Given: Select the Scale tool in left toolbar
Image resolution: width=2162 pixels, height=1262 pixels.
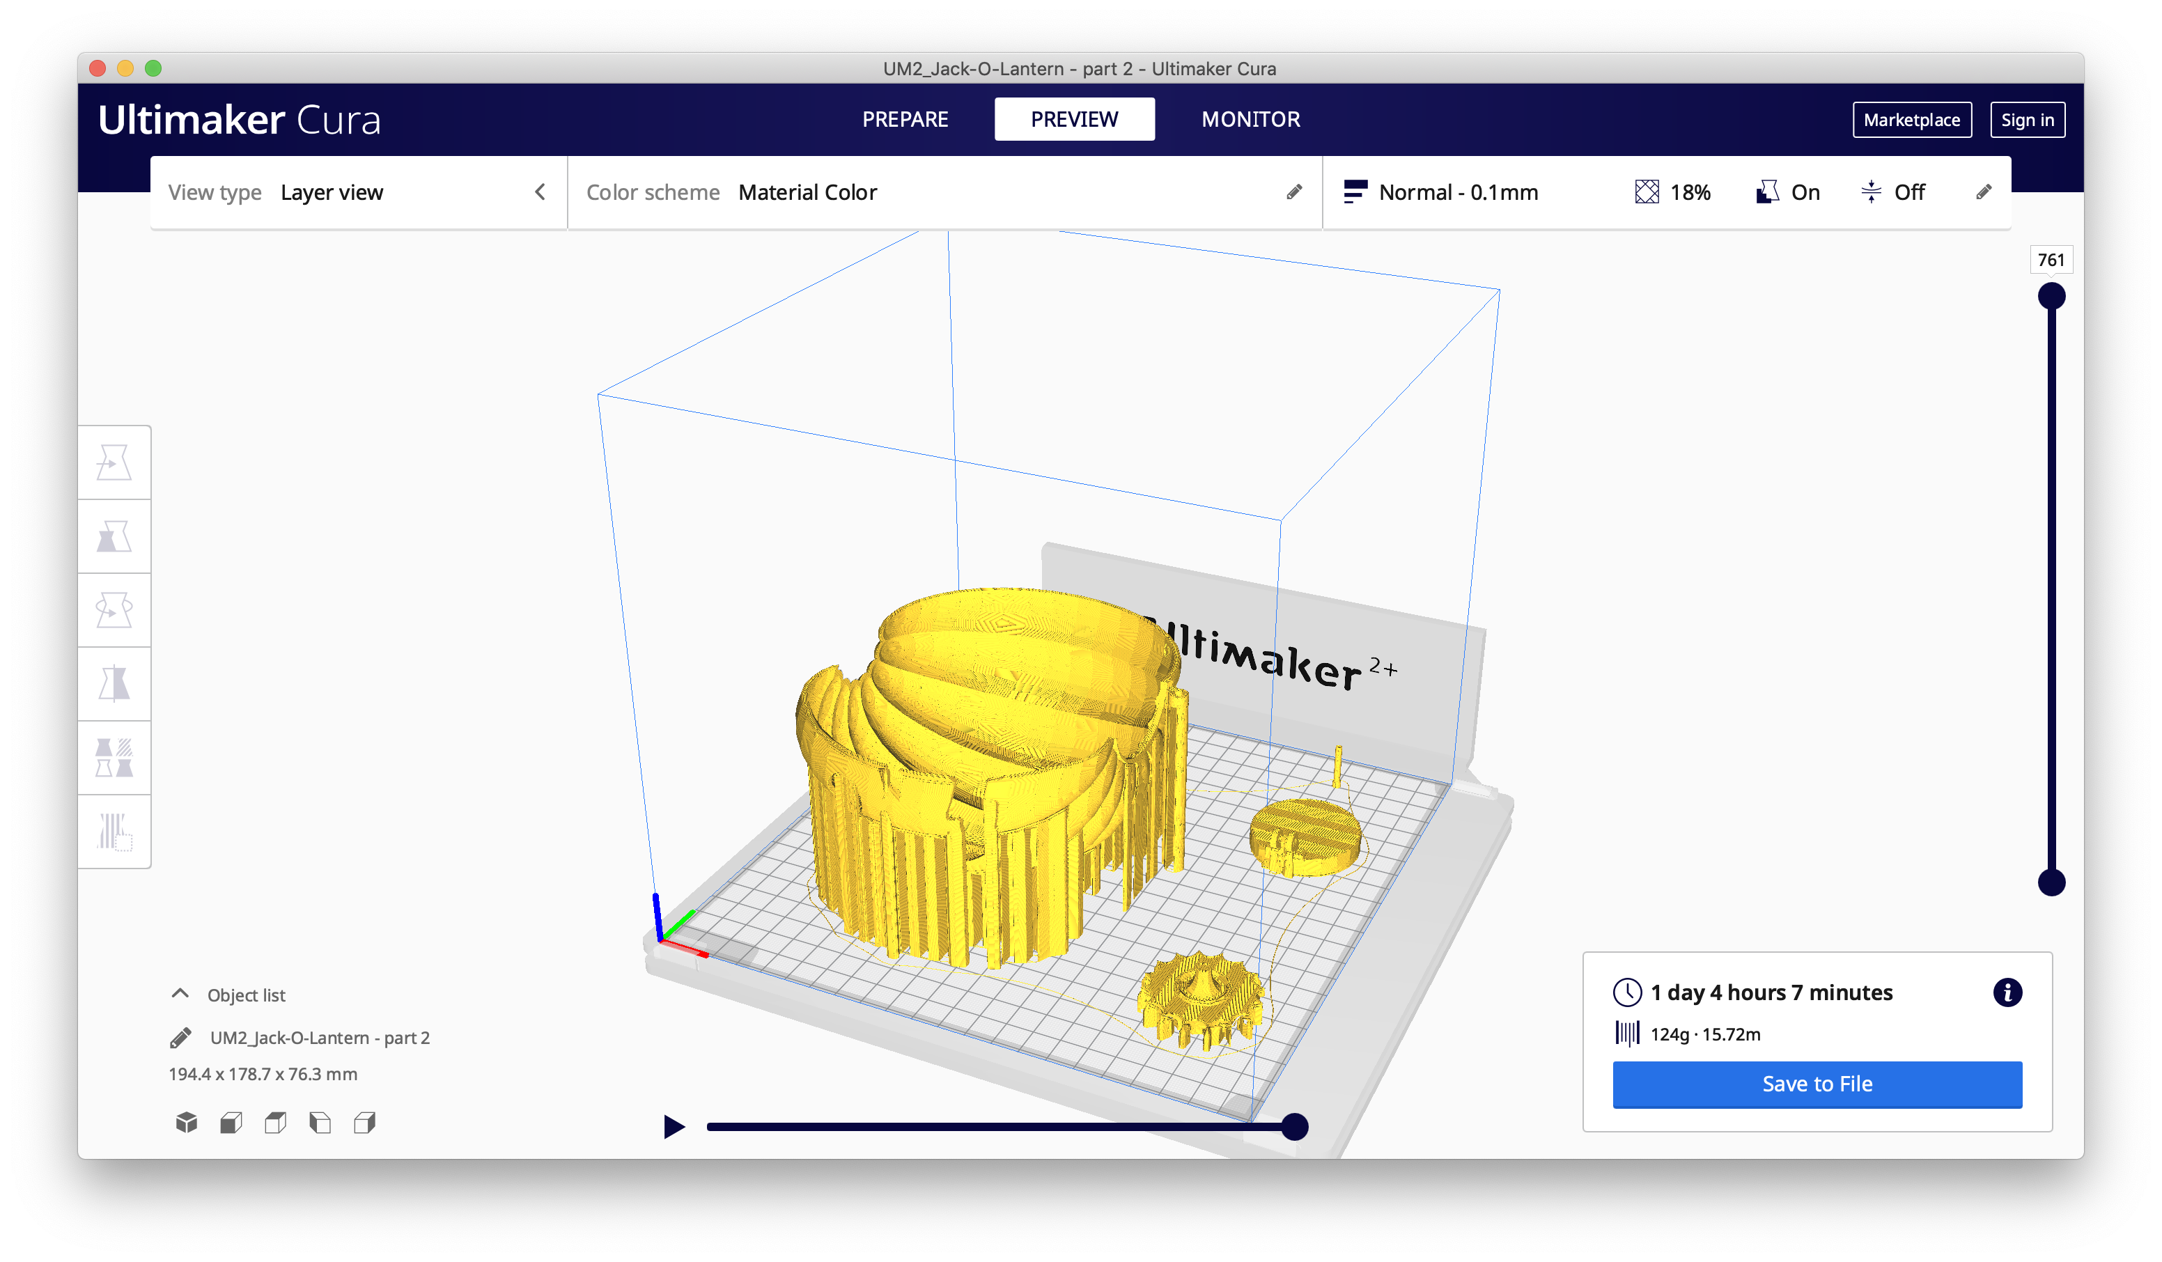Looking at the screenshot, I should (x=114, y=536).
